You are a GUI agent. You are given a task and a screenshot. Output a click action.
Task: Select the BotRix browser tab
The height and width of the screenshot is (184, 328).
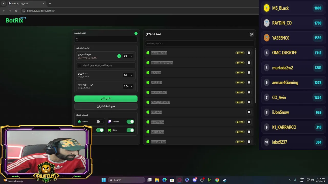pyautogui.click(x=26, y=4)
